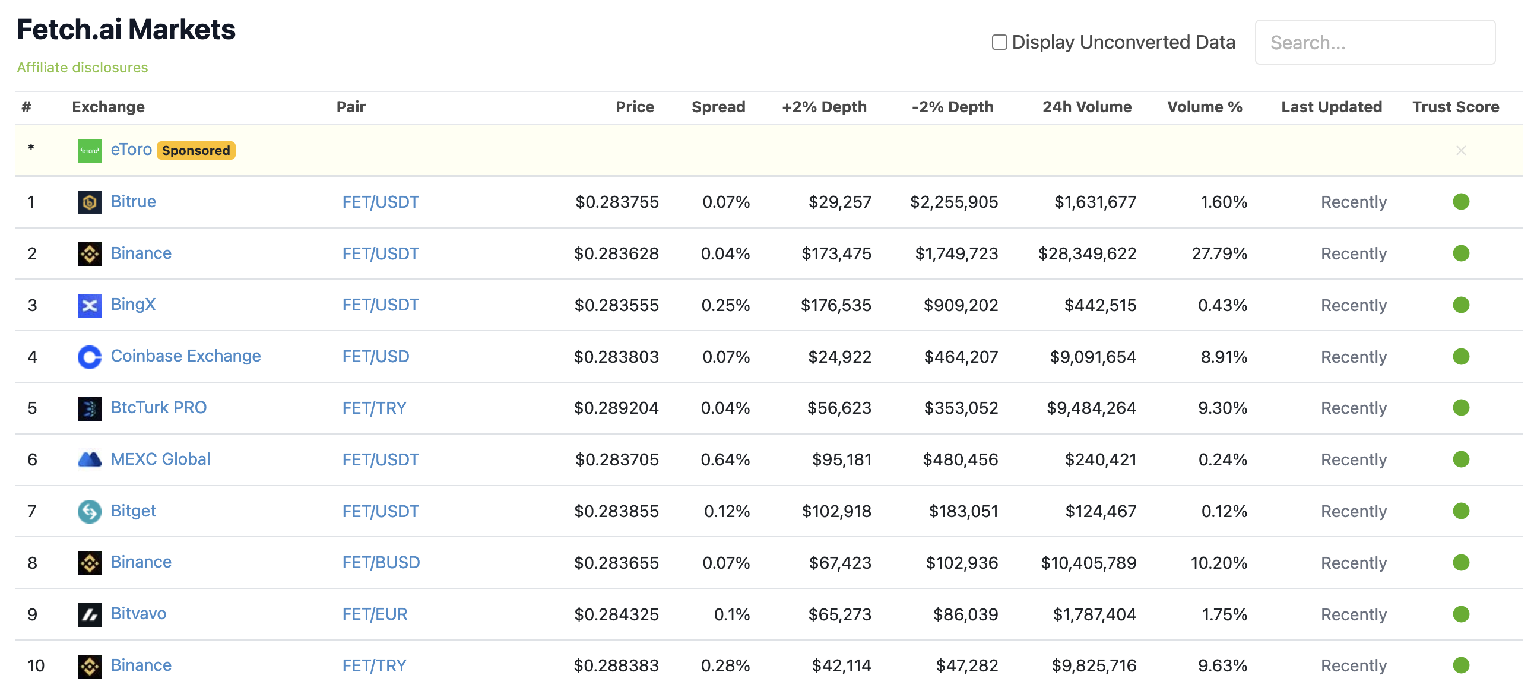The width and height of the screenshot is (1534, 691).
Task: Click the Bitget logo icon
Action: [x=89, y=511]
